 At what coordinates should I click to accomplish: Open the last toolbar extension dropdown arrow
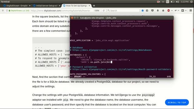tap(186, 11)
